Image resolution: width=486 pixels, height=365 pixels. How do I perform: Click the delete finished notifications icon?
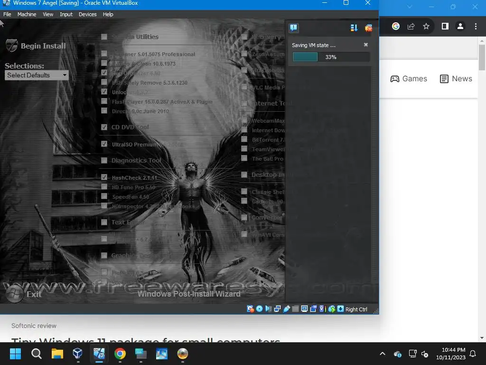[x=368, y=28]
